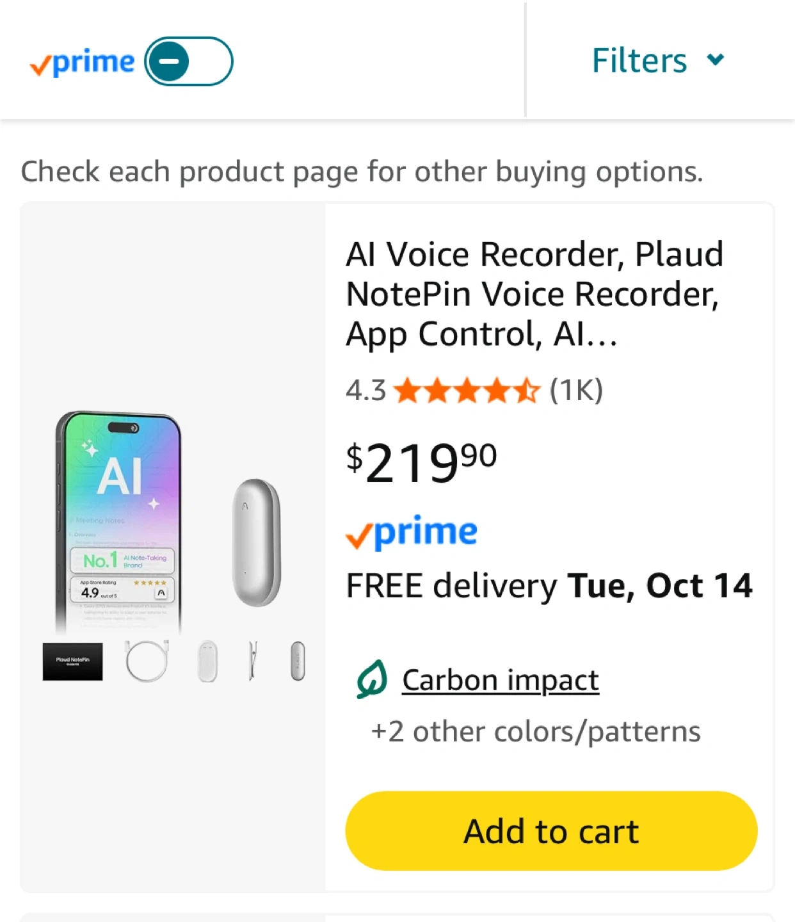Click the 4.3 rating number
Screen dimensions: 795x922
click(365, 391)
